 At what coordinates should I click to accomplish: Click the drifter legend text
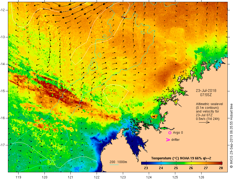coord(175,140)
